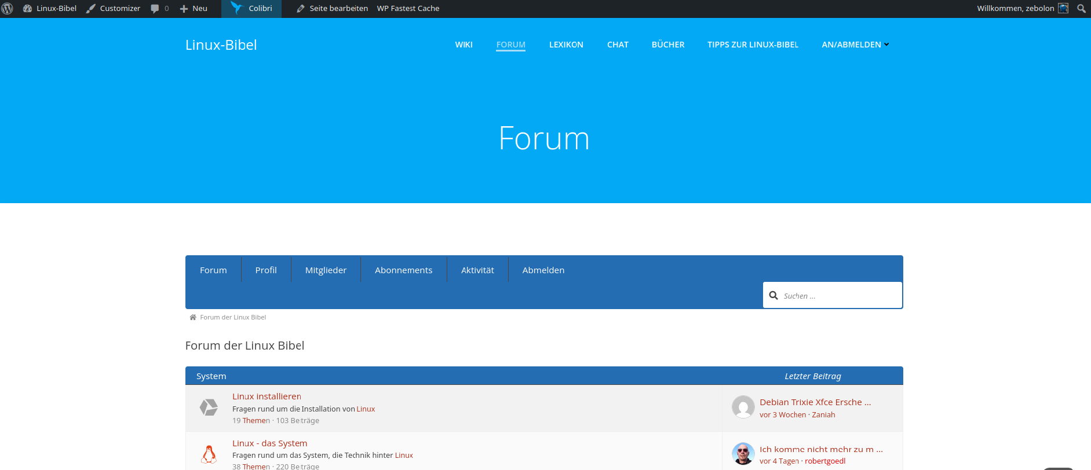Click the Colibri bird icon
Viewport: 1091px width, 470px height.
(x=236, y=8)
